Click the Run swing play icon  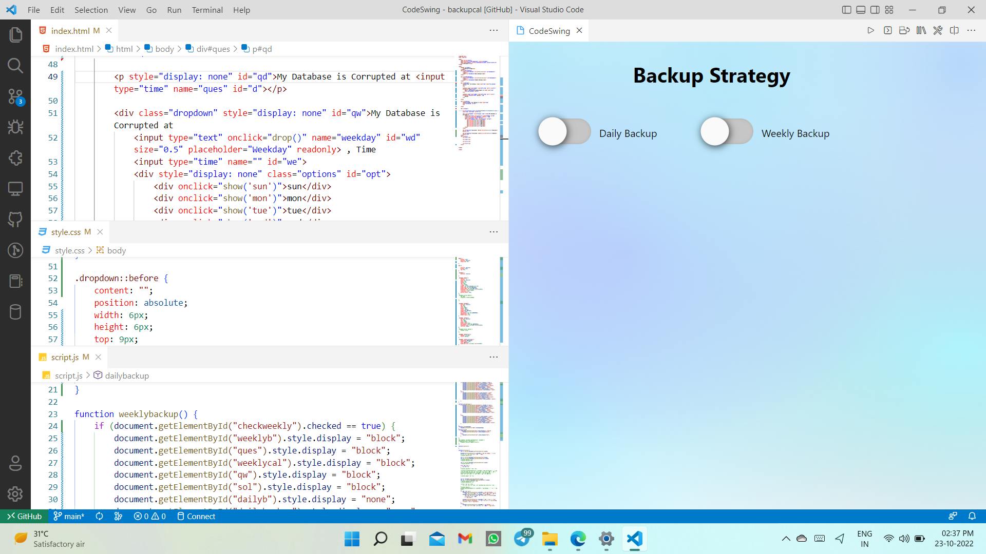pyautogui.click(x=870, y=31)
